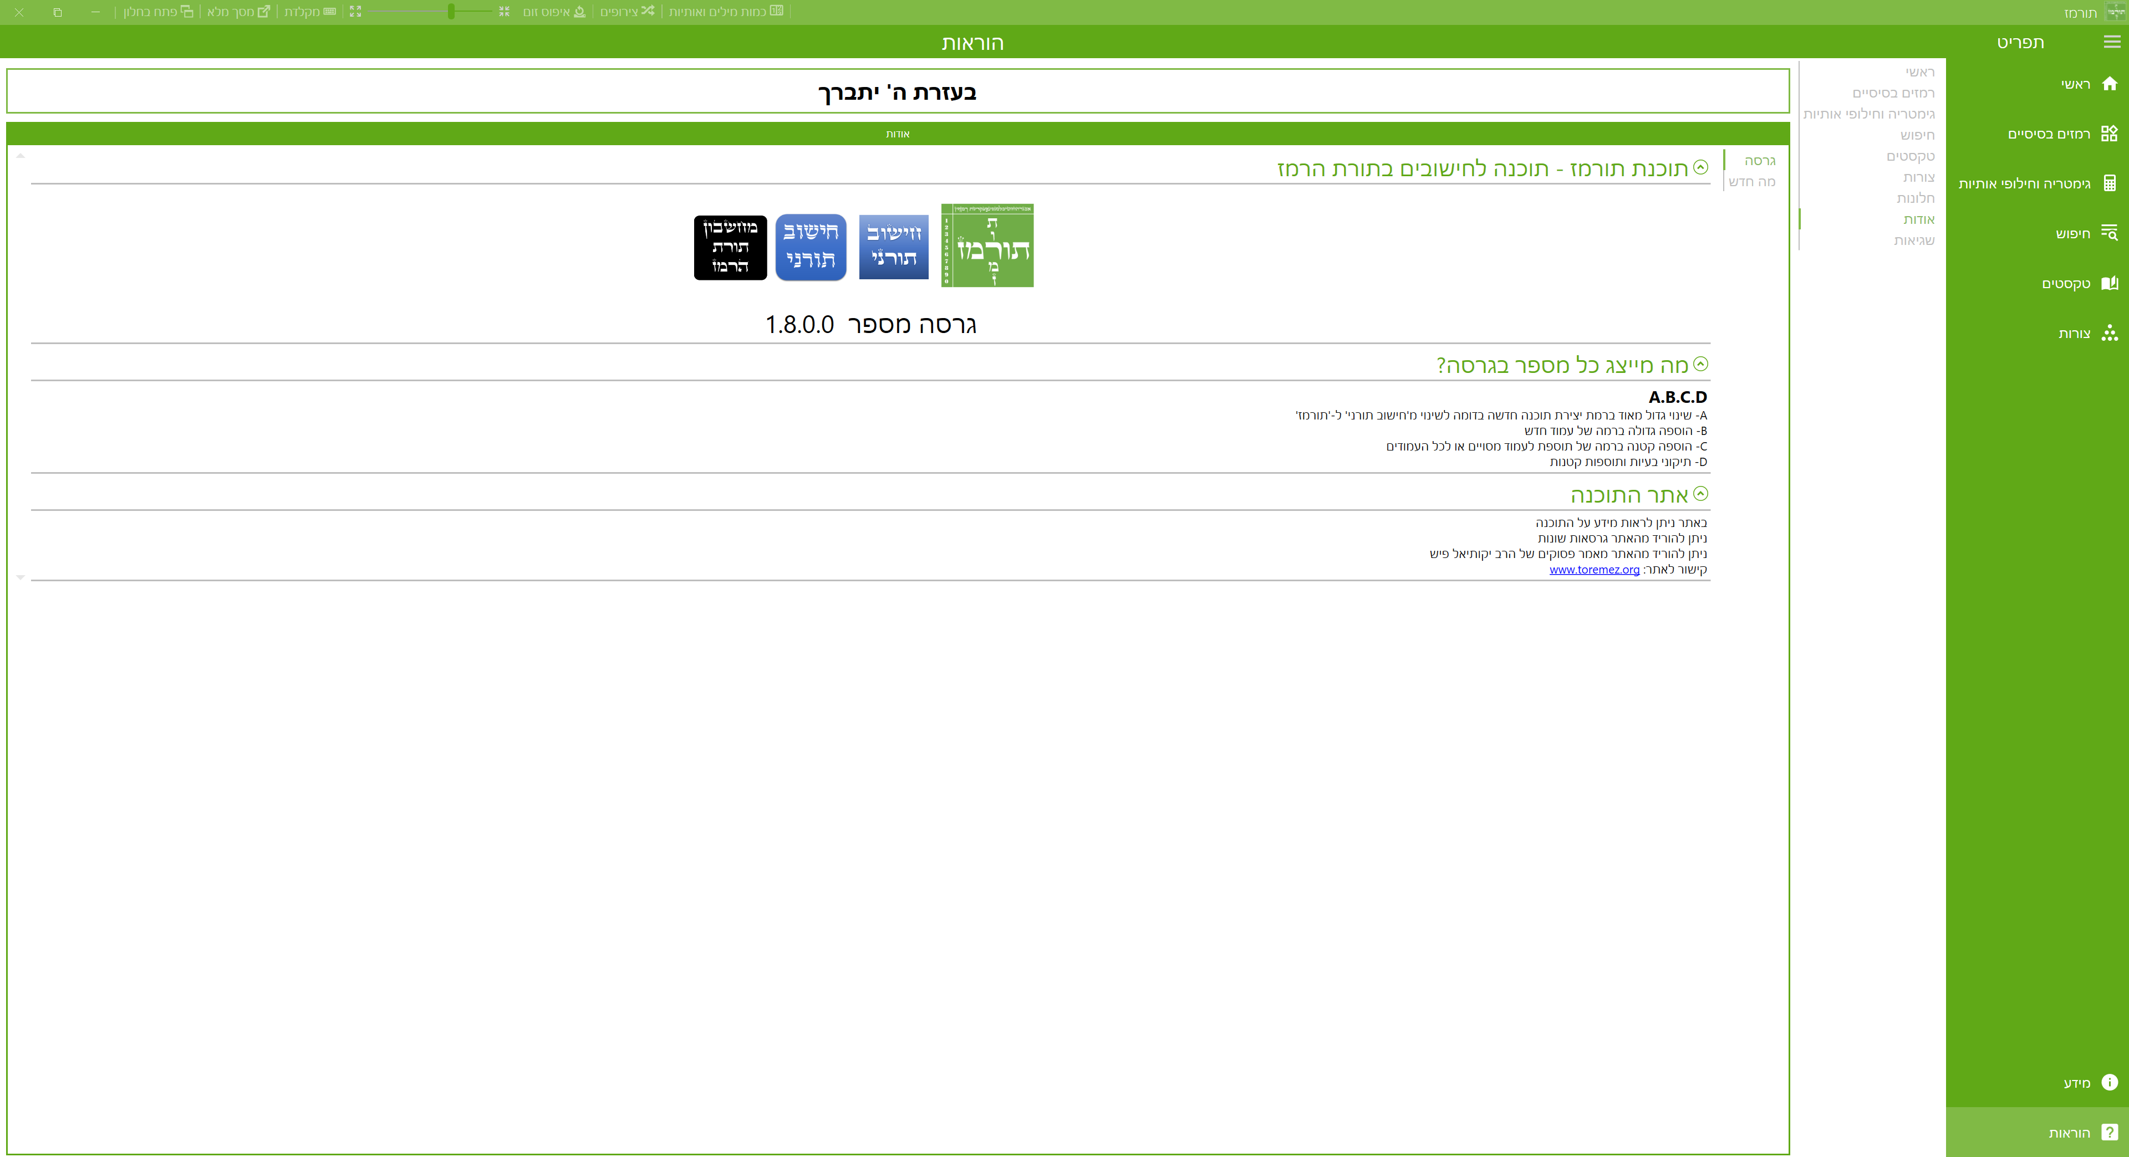Screen dimensions: 2129x1157
Task: Collapse the מה מייצג כל מספר section
Action: pos(1700,364)
